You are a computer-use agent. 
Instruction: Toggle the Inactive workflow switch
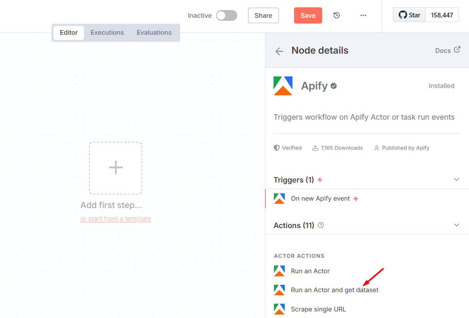pos(226,15)
